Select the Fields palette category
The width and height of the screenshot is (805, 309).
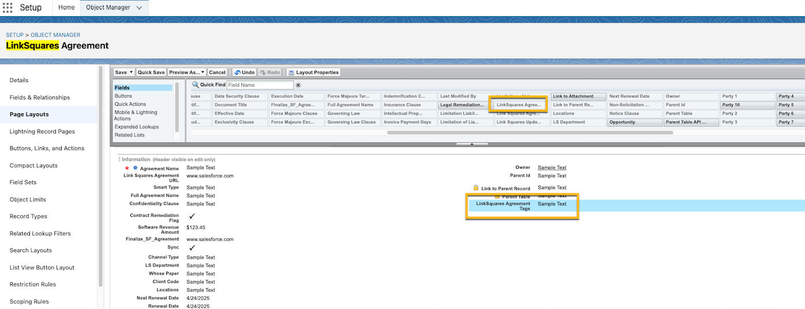tap(143, 87)
